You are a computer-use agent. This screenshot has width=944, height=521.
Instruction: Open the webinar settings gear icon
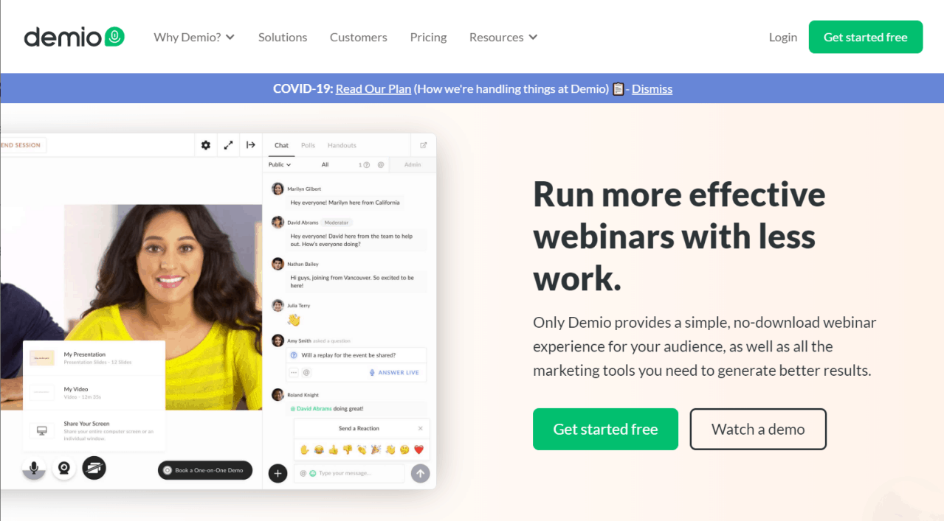coord(205,145)
